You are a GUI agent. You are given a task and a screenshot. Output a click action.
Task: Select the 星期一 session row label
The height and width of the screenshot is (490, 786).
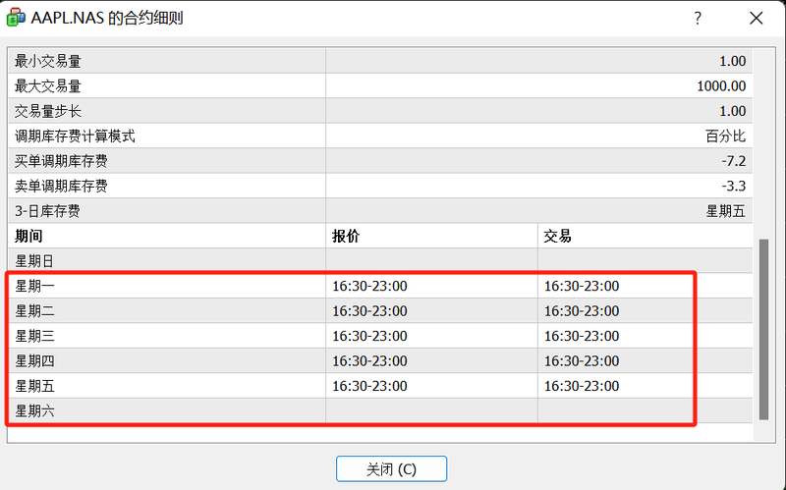pos(34,286)
